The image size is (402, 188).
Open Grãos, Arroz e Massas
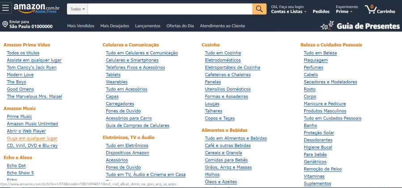[x=228, y=167]
